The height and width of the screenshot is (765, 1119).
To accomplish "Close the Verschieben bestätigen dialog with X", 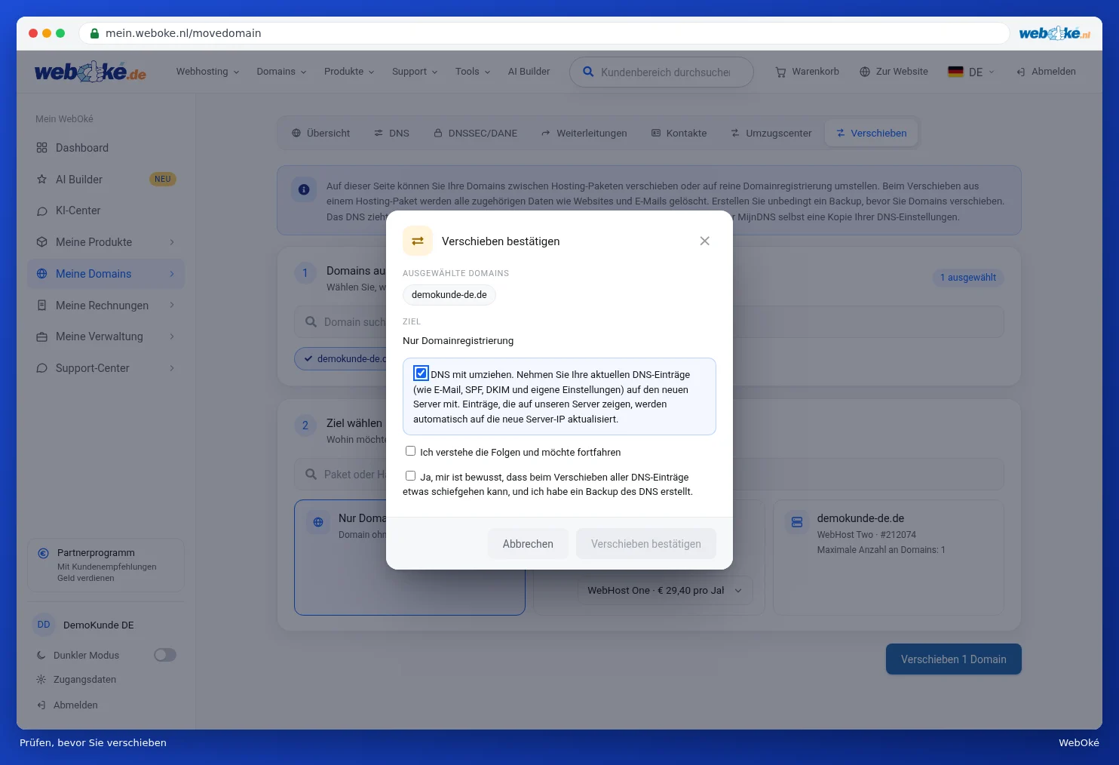I will [704, 241].
